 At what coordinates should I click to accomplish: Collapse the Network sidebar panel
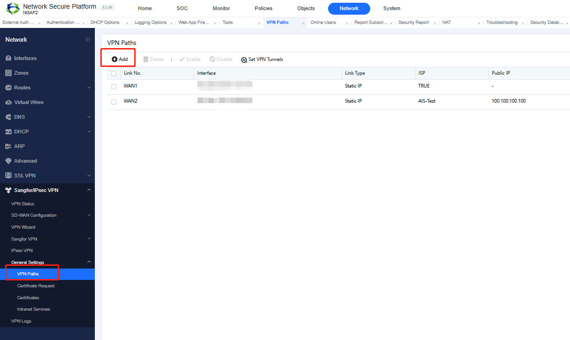(x=88, y=39)
